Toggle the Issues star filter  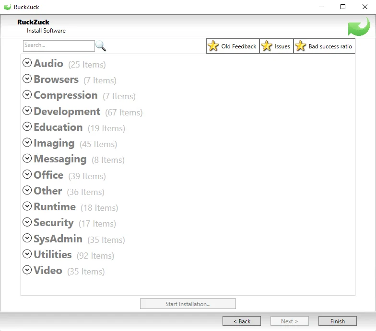coord(277,46)
